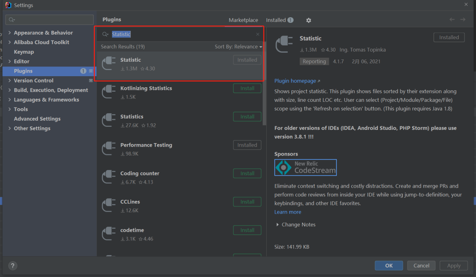Navigate forward with the right arrow
Screen dimensions: 476x277
pyautogui.click(x=463, y=19)
